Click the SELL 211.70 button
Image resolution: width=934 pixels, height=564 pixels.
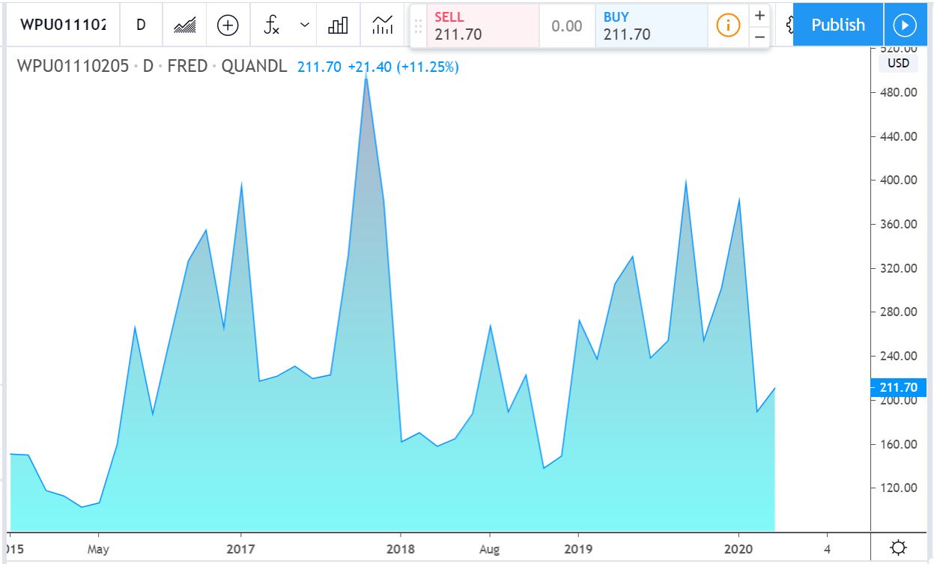click(482, 25)
